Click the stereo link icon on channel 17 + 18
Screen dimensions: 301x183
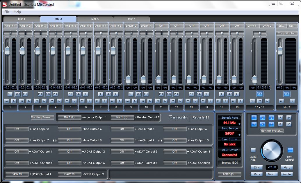[259, 94]
